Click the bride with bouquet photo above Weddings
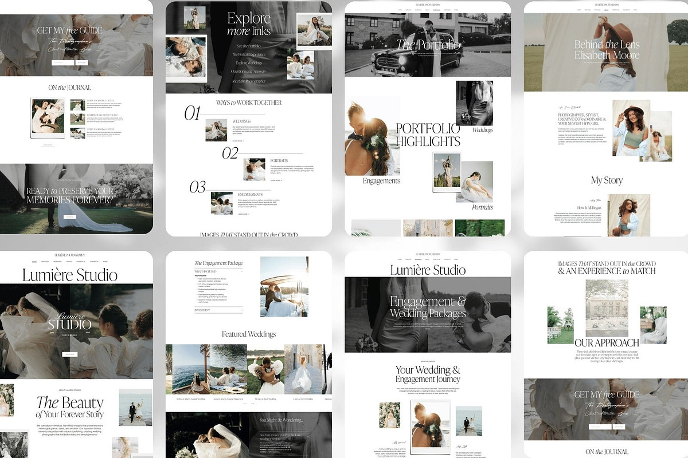Screen dimensions: 688x458 474,102
